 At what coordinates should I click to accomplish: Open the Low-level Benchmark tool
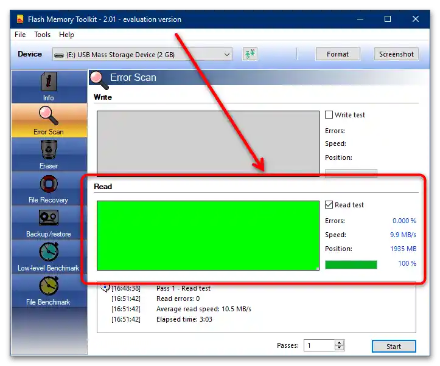[x=49, y=257]
